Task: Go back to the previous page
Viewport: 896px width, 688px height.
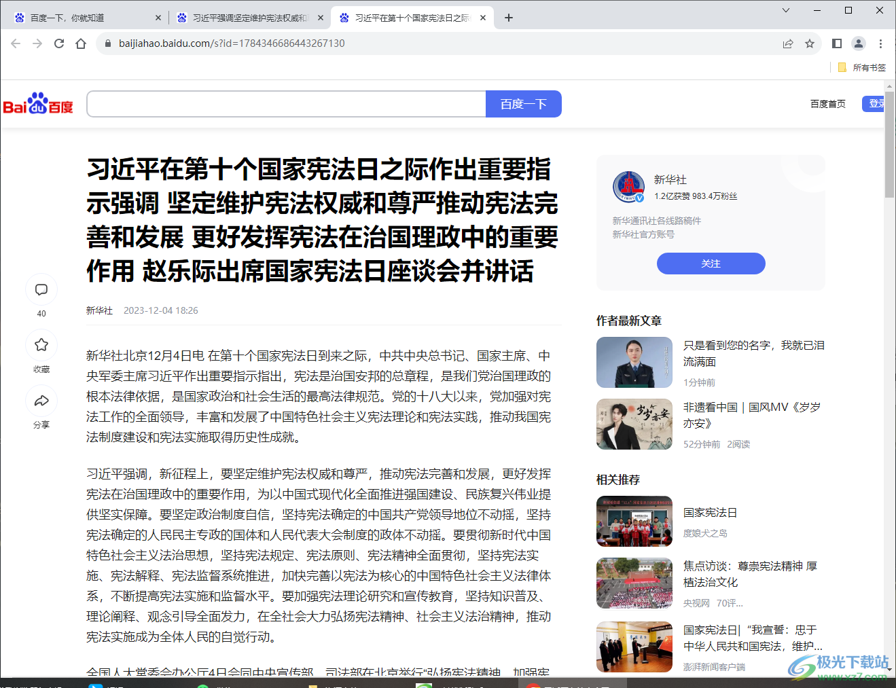Action: [x=16, y=43]
